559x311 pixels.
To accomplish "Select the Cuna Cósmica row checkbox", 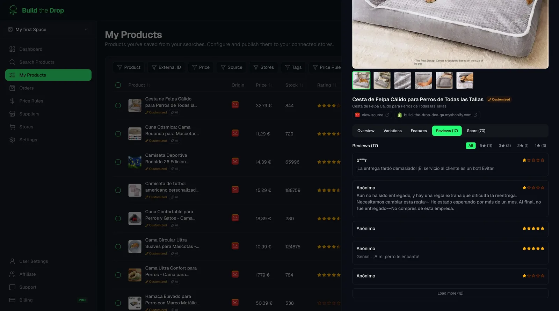I will click(118, 134).
